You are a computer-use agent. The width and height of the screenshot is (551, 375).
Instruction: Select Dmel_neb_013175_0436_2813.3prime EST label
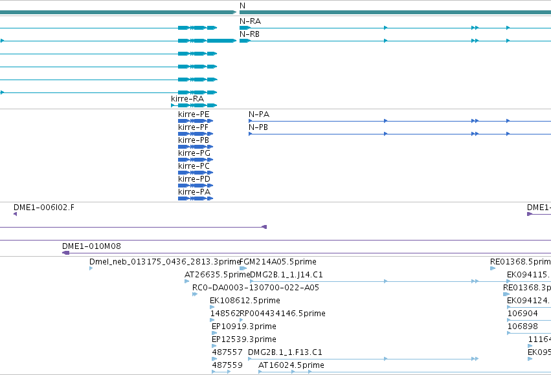[164, 262]
